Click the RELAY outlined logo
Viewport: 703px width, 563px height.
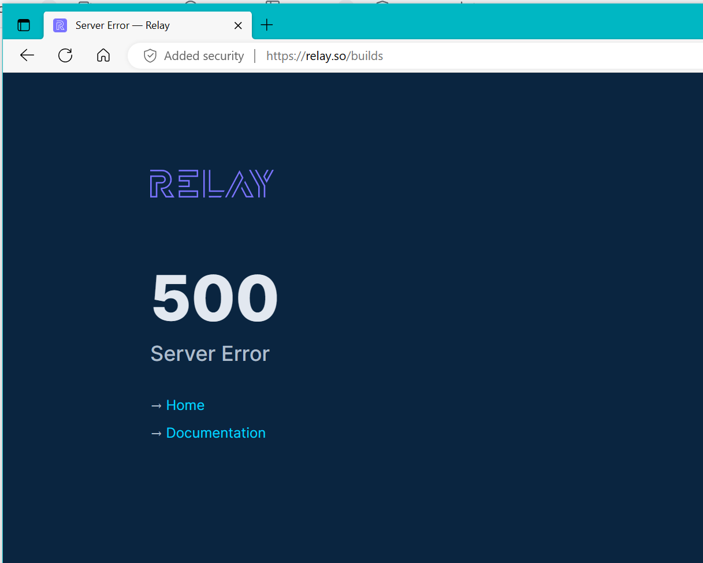point(212,184)
